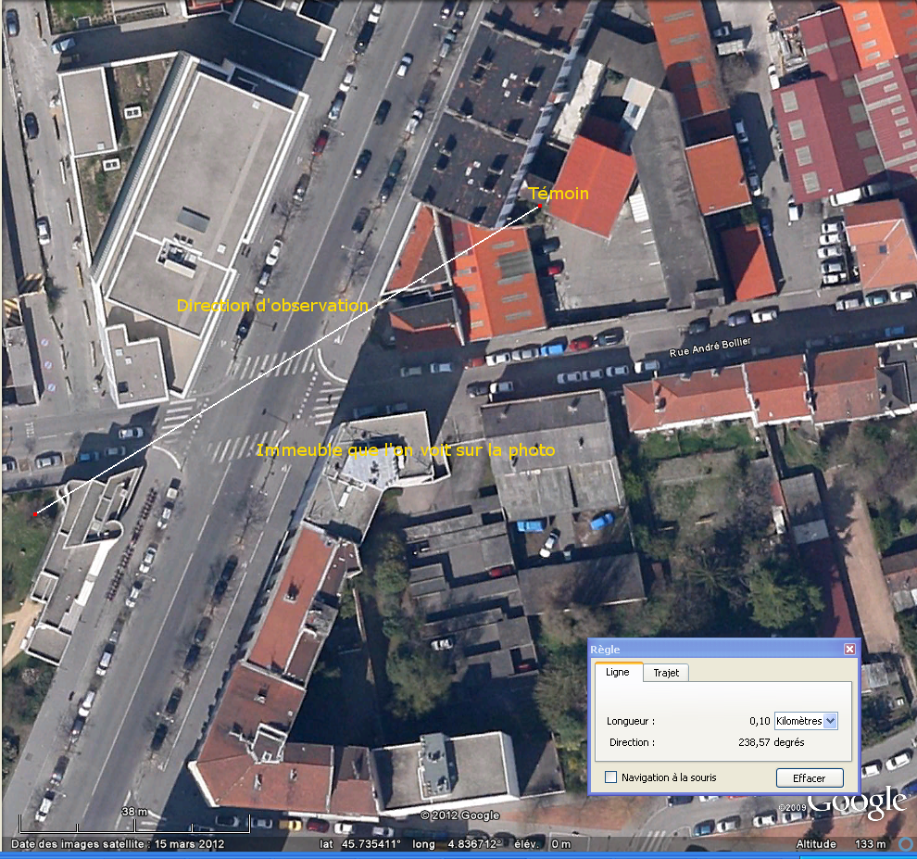Click the satellite imagery date text
917x859 pixels.
[118, 844]
